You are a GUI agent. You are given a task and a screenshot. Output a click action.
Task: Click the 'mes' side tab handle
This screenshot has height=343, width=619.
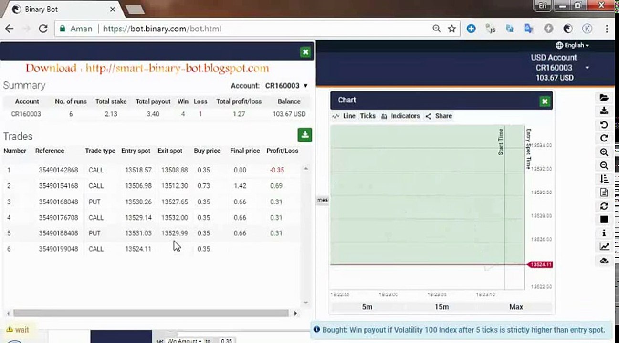323,200
